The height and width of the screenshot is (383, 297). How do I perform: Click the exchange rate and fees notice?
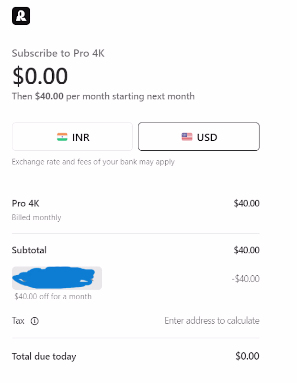tap(93, 162)
